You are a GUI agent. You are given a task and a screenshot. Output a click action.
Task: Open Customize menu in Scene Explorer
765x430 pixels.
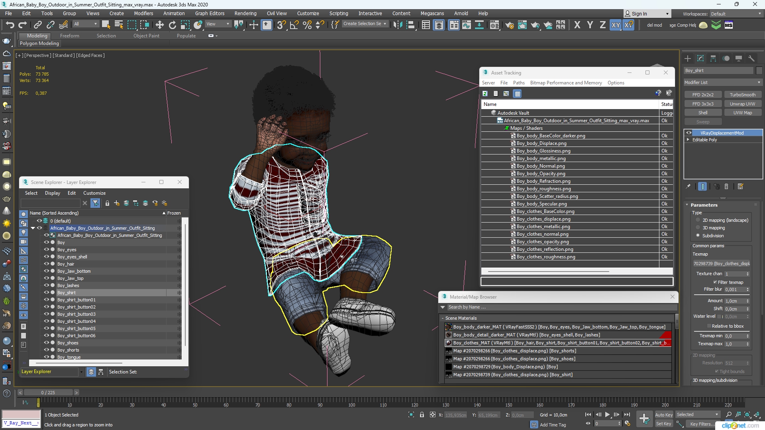[x=94, y=193]
